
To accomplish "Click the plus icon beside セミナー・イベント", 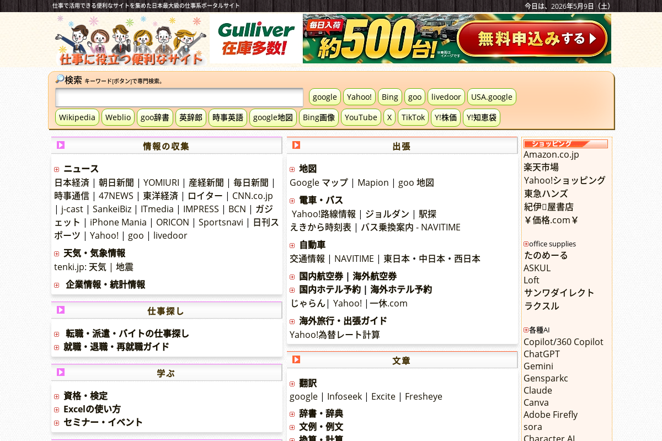I will 56,423.
